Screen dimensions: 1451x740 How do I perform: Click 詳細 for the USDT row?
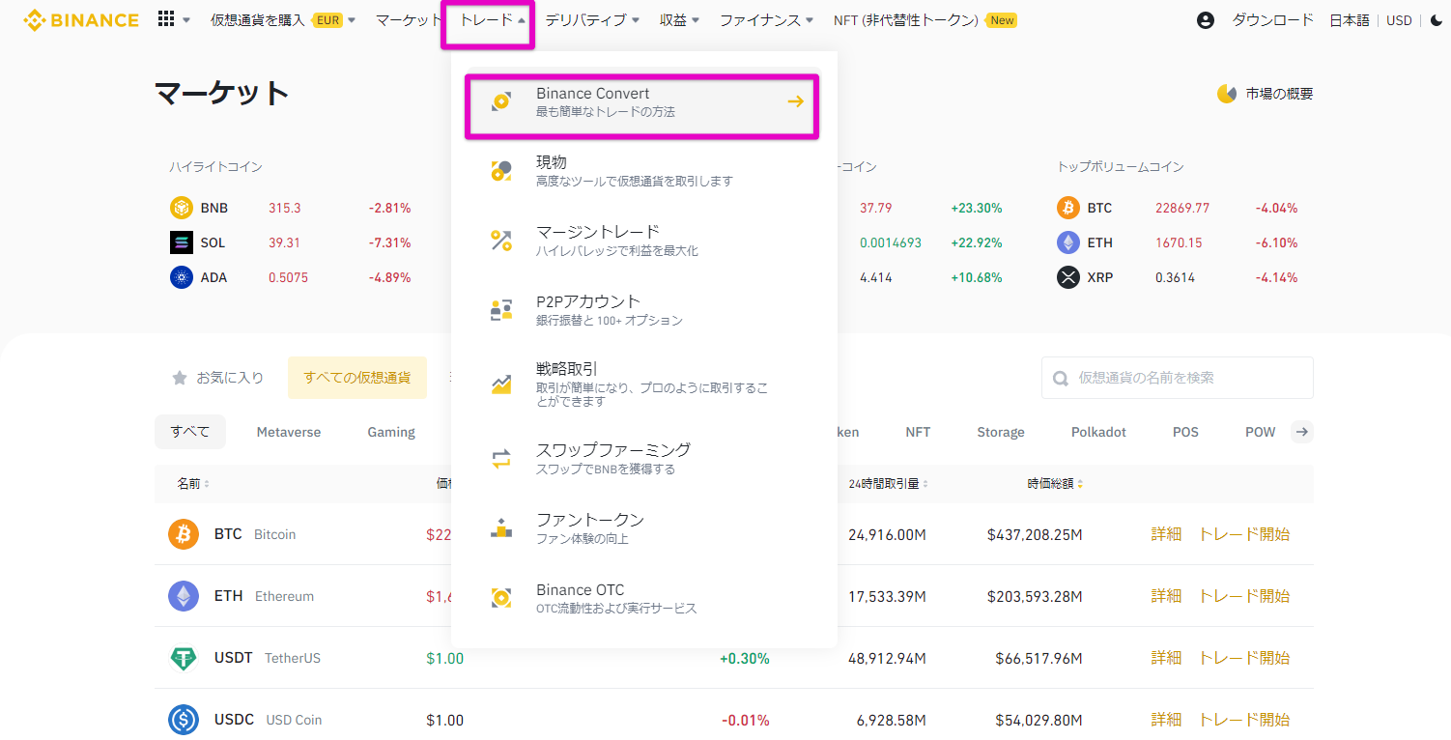pos(1166,658)
